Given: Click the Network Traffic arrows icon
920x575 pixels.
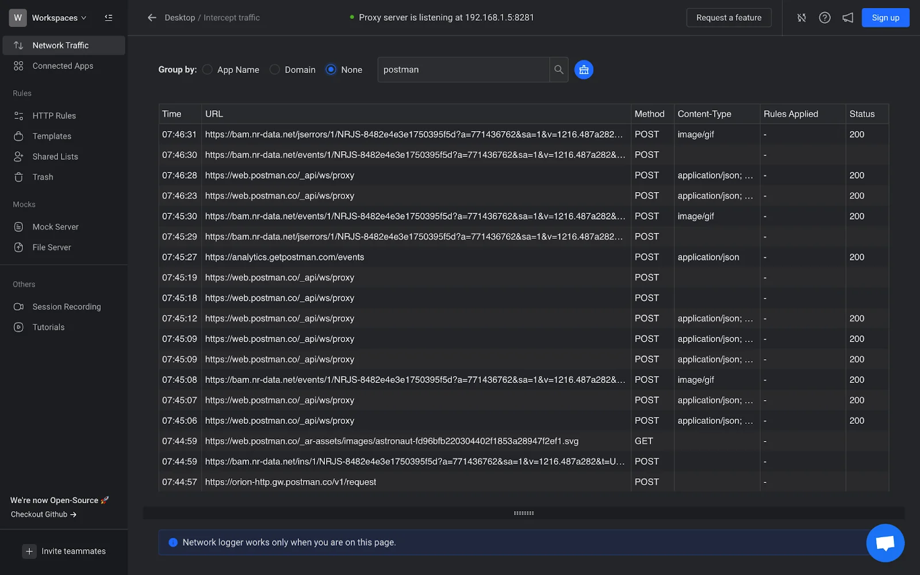Looking at the screenshot, I should pyautogui.click(x=18, y=45).
